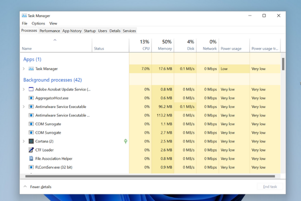Click the vertical scrollbar thumb
The height and width of the screenshot is (201, 301).
tap(283, 64)
